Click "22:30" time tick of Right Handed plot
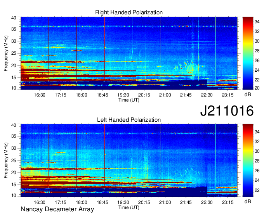This screenshot has height=214, width=264. click(207, 95)
